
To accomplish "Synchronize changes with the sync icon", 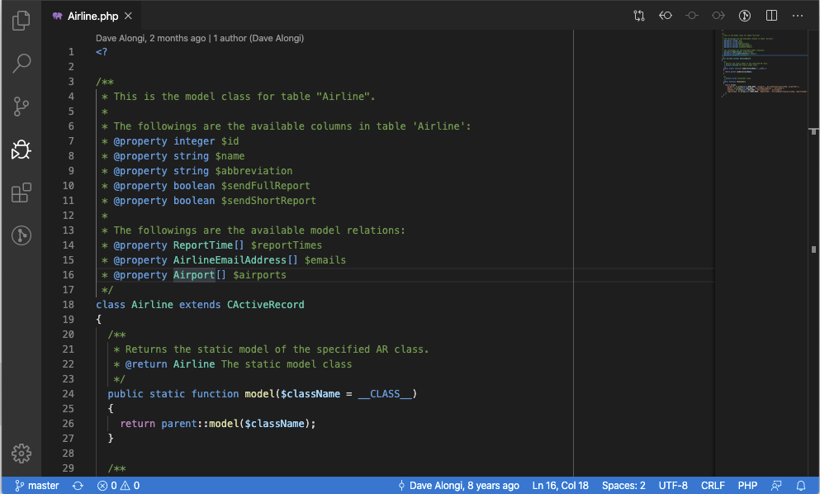I will tap(78, 486).
